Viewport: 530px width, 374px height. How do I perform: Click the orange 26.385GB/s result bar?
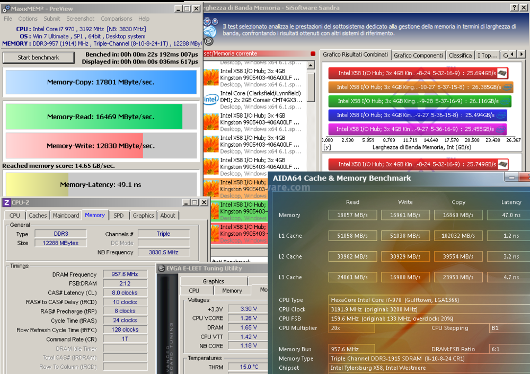(x=420, y=87)
